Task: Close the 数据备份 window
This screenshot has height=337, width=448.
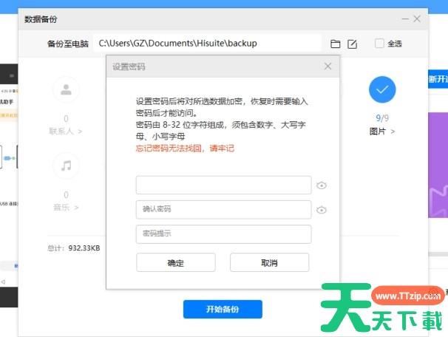Action: (417, 19)
